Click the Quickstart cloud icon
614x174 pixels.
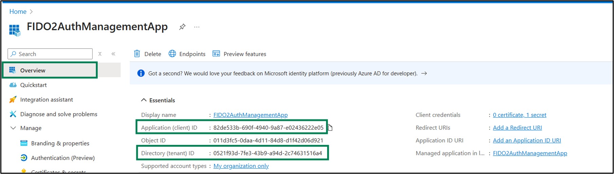[x=13, y=85]
